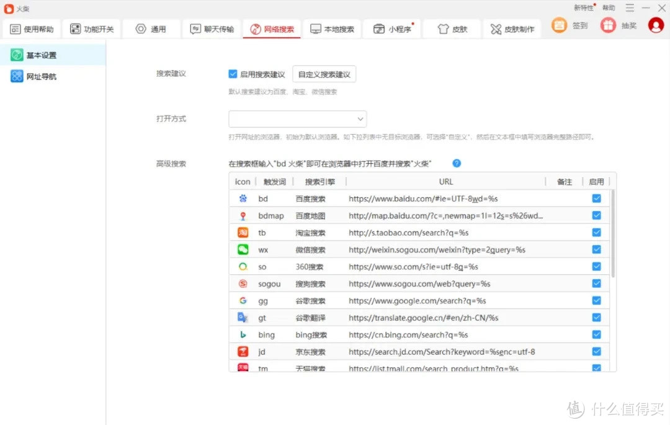The height and width of the screenshot is (425, 670).
Task: Select the baidu.com URL cell
Action: (423, 199)
